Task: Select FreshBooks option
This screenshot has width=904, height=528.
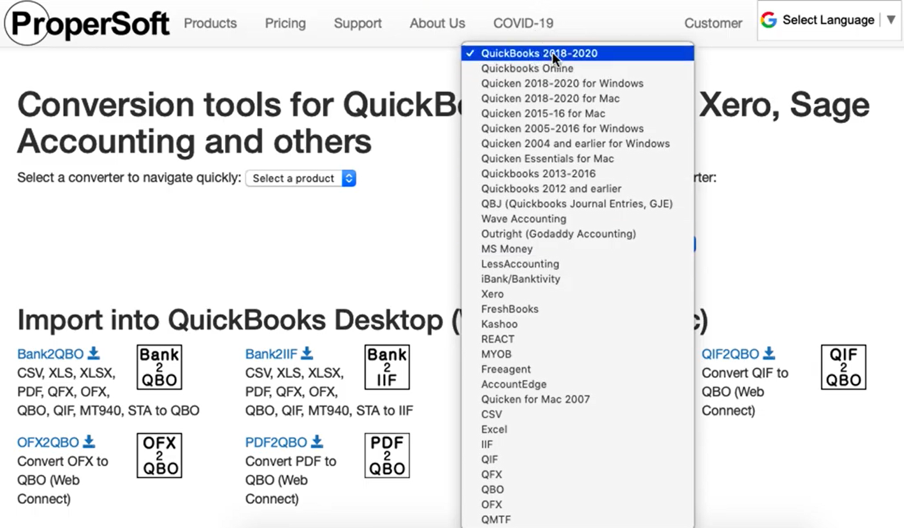Action: 578,309
